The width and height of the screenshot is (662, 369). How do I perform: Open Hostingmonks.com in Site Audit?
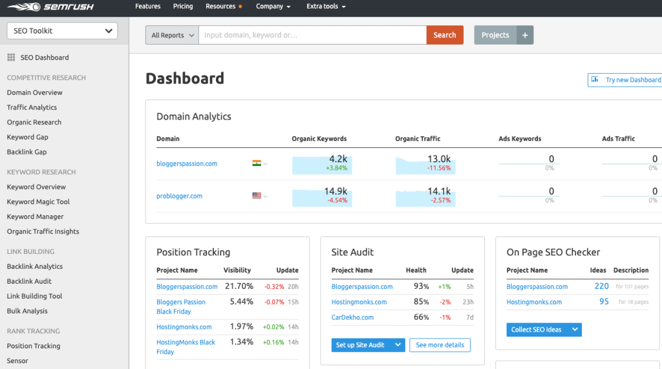(359, 302)
